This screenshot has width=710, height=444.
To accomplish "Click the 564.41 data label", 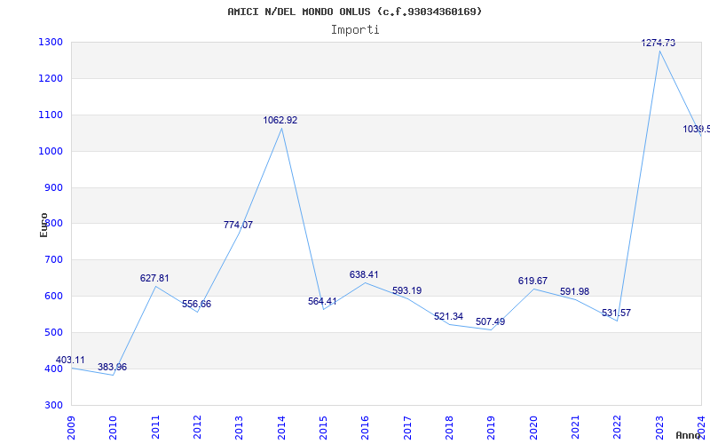I will click(322, 301).
